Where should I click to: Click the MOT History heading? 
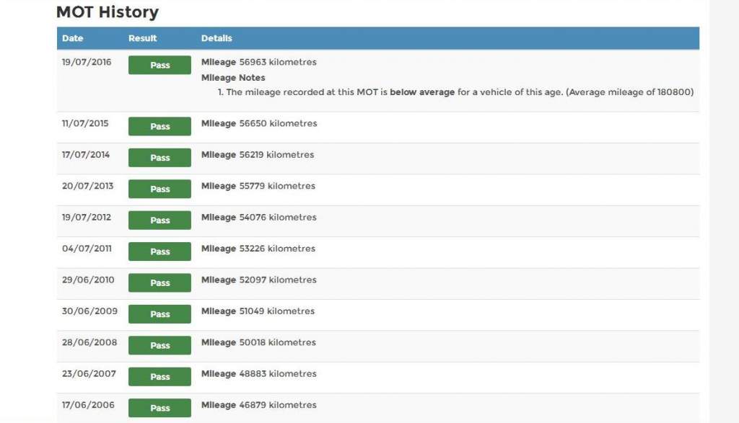[108, 12]
